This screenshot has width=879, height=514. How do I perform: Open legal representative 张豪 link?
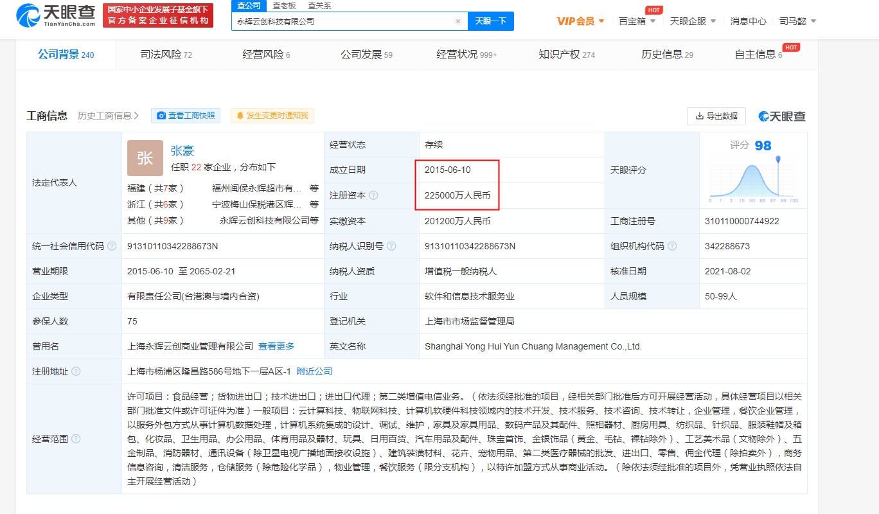coord(182,152)
